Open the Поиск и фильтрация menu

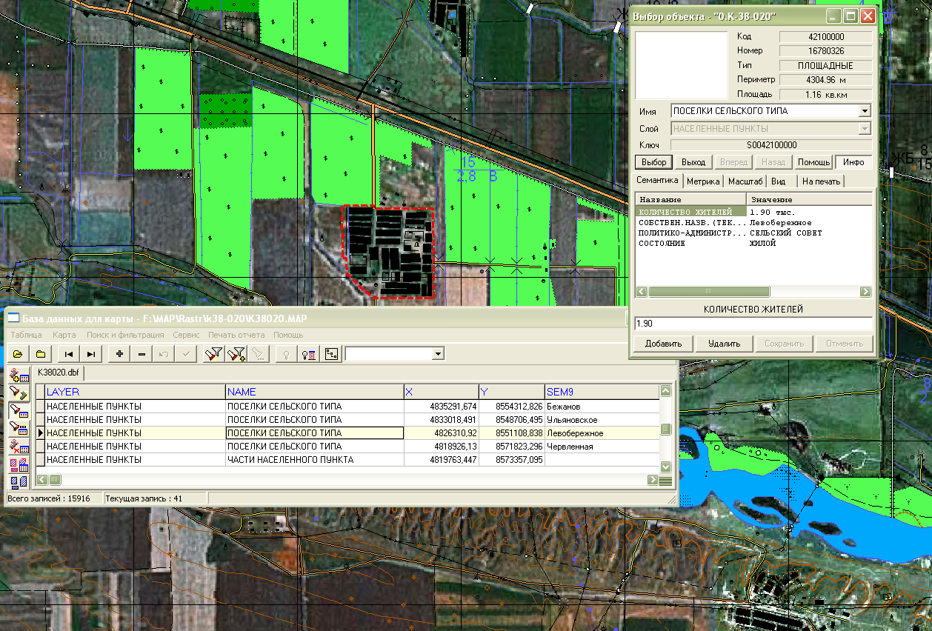pos(127,335)
